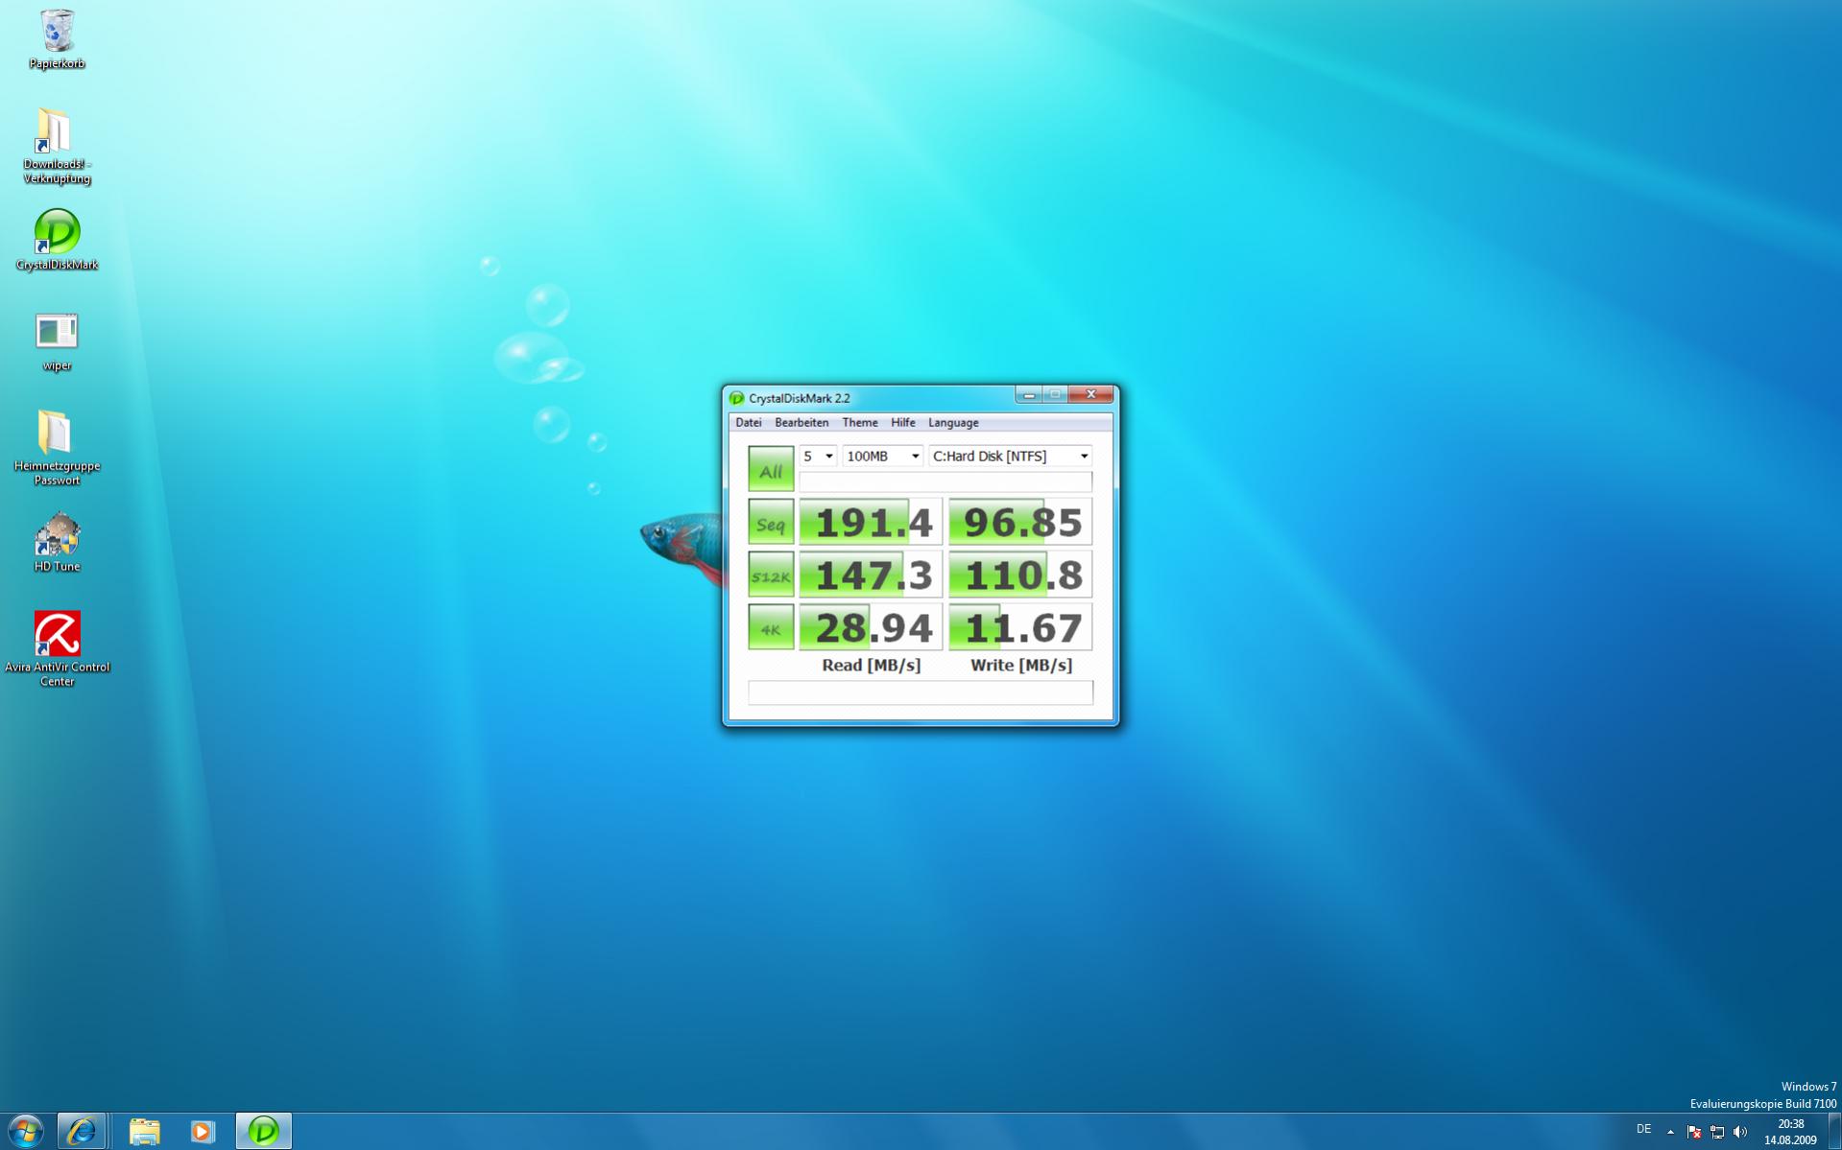Run the 4K random test

click(x=771, y=628)
